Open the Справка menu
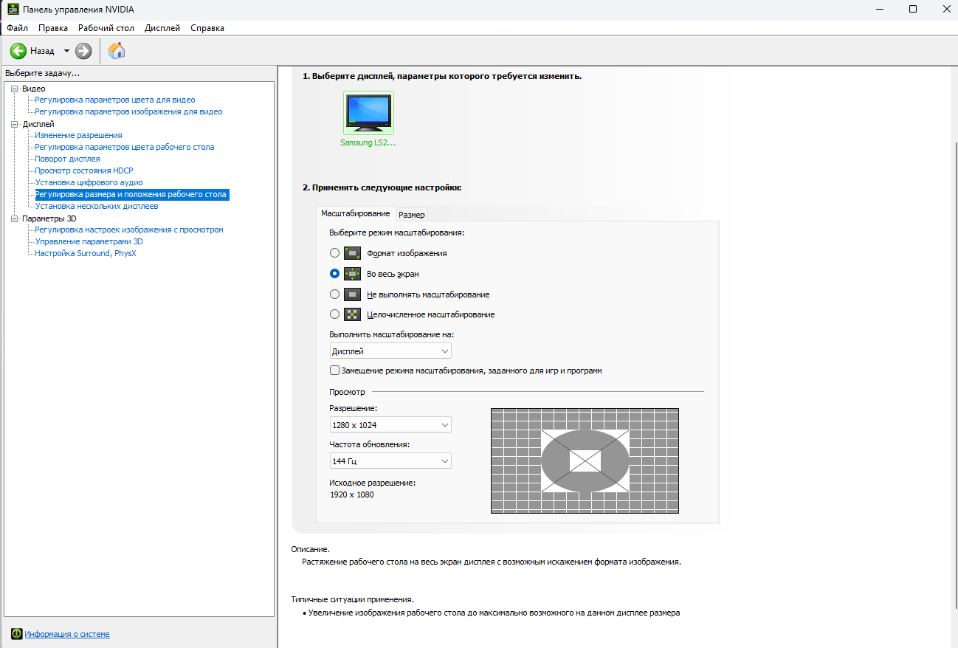This screenshot has width=958, height=648. click(207, 28)
